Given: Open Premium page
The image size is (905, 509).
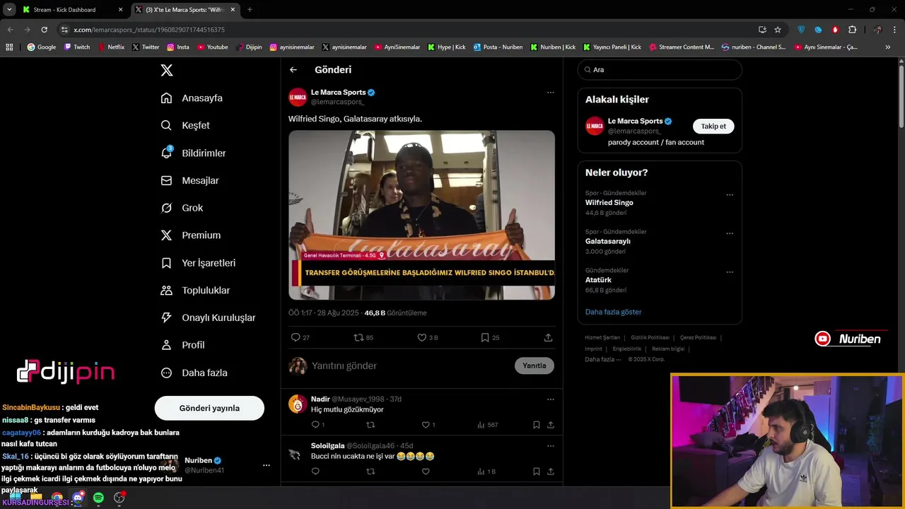Looking at the screenshot, I should pos(190,235).
